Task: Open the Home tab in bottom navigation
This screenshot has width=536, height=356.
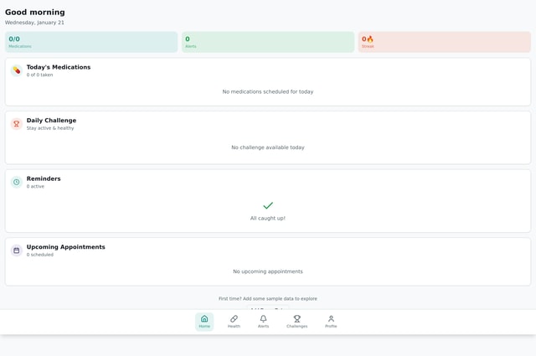Action: [204, 322]
